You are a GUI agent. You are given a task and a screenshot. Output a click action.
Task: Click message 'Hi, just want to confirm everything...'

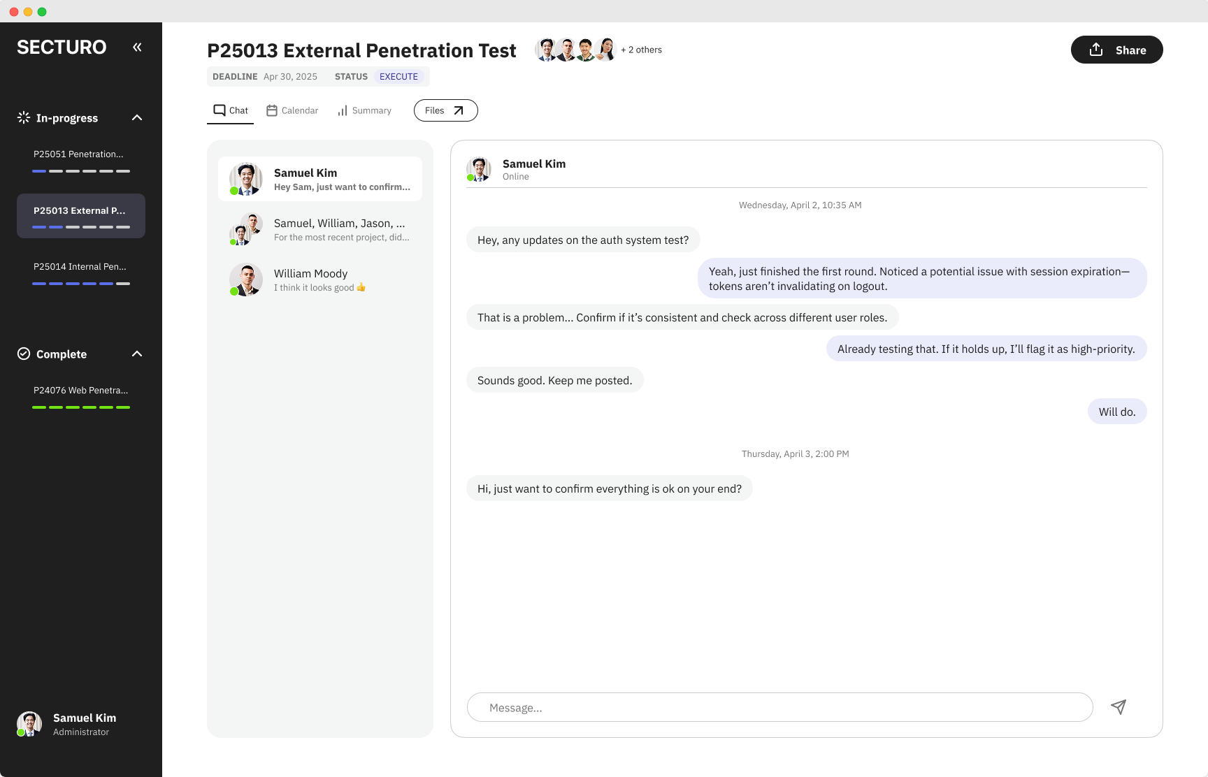(x=610, y=488)
